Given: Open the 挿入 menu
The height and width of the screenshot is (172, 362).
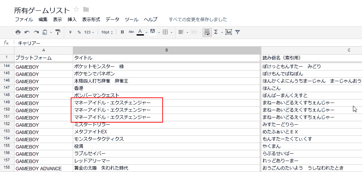Looking at the screenshot, I should pyautogui.click(x=72, y=20).
